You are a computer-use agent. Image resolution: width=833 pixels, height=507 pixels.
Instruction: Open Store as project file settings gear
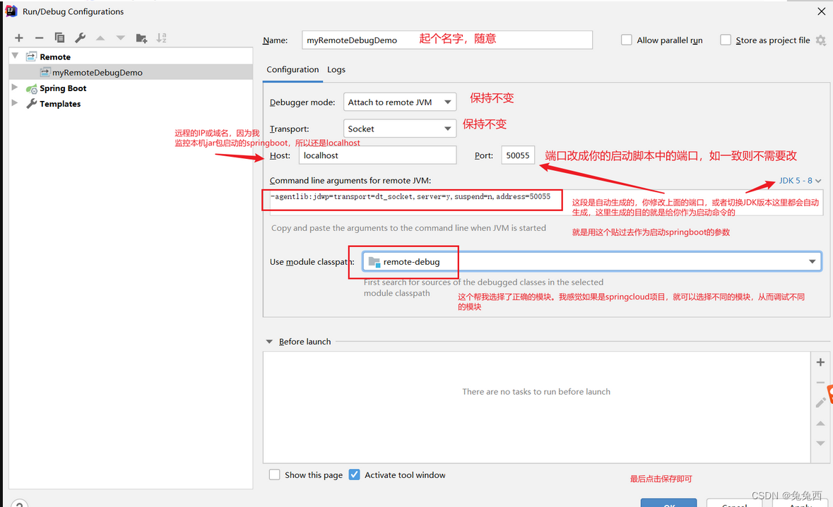821,40
